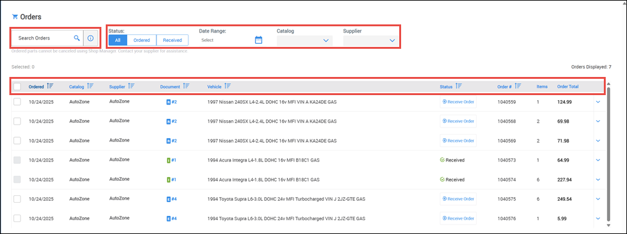Image resolution: width=627 pixels, height=234 pixels.
Task: Click the Order # column sort icon
Action: point(518,86)
